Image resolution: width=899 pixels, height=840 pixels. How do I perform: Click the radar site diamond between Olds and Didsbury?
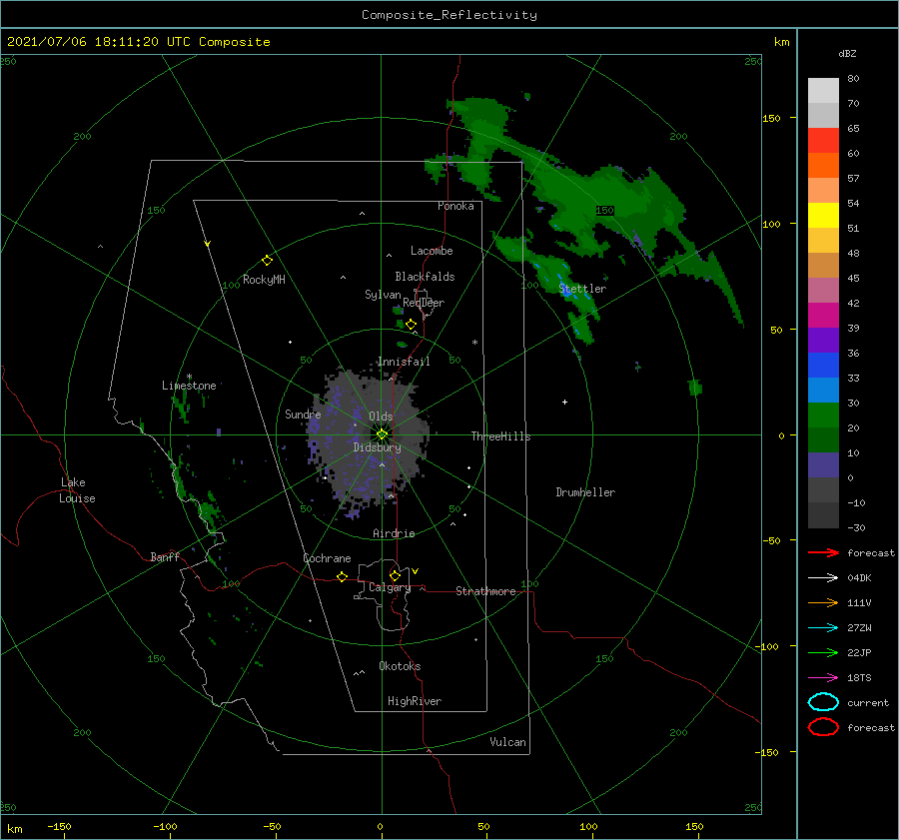coord(382,434)
